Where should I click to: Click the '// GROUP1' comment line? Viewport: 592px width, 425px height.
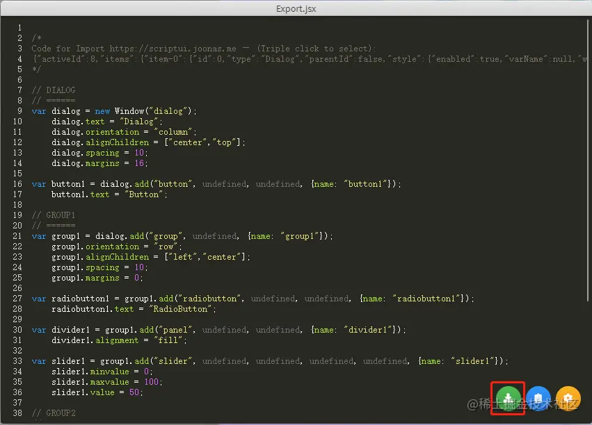click(x=54, y=215)
